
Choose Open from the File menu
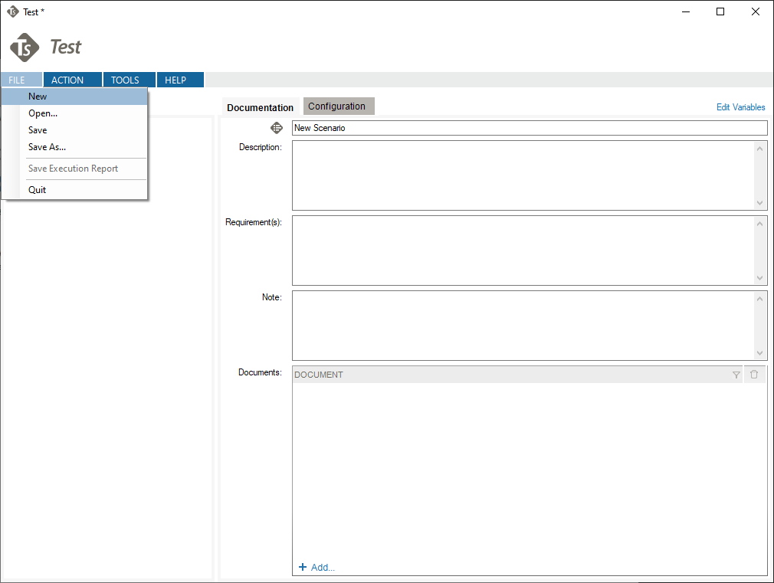pyautogui.click(x=42, y=113)
